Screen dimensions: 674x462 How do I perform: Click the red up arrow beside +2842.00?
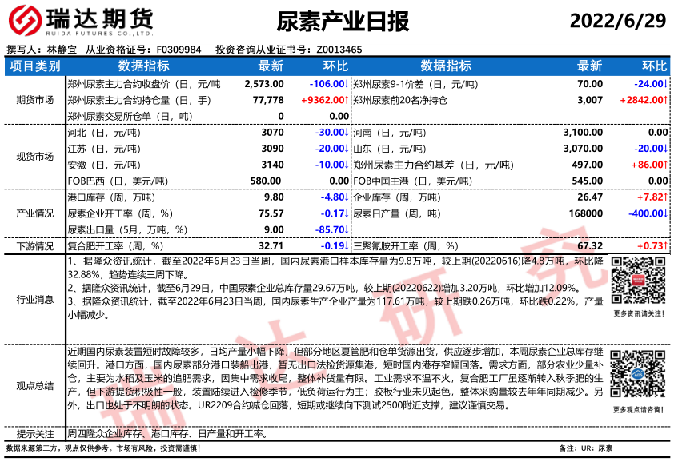click(666, 100)
